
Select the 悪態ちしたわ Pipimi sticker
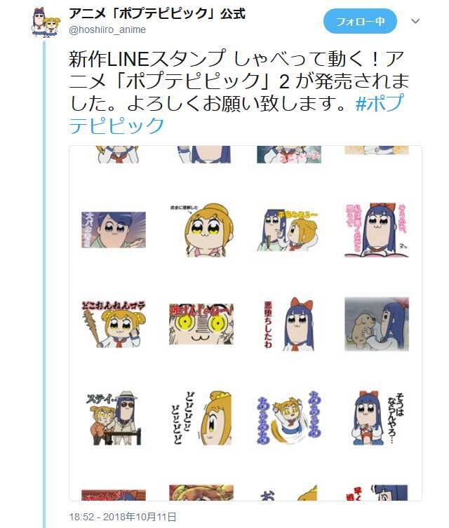[288, 324]
